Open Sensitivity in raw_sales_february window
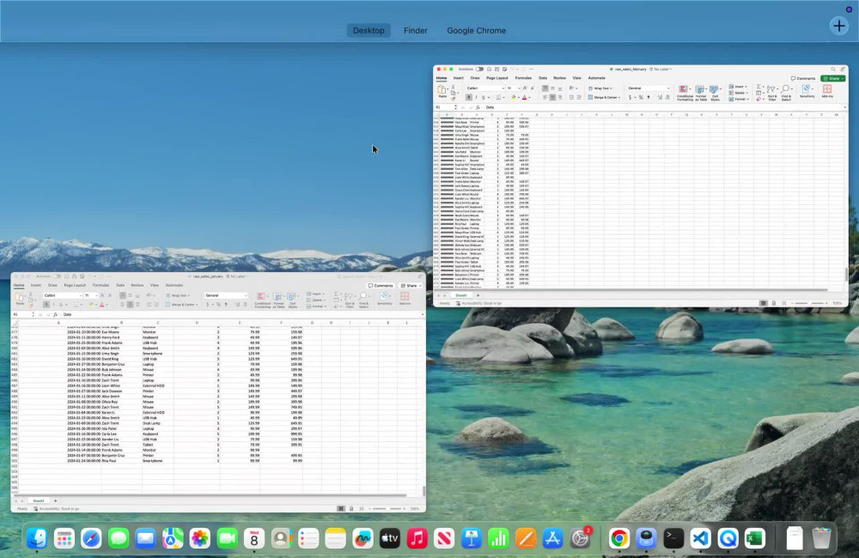Viewport: 859px width, 558px height. coord(807,92)
